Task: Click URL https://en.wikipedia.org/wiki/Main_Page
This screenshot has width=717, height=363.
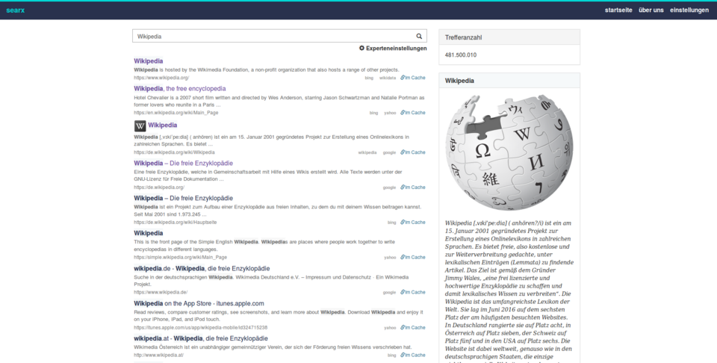Action: click(176, 113)
